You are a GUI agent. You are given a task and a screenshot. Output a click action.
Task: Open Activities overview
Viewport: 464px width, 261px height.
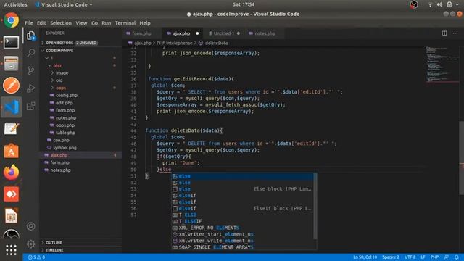click(15, 4)
